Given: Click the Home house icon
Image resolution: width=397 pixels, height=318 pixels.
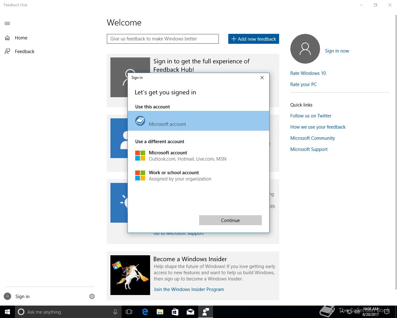Looking at the screenshot, I should pos(7,38).
